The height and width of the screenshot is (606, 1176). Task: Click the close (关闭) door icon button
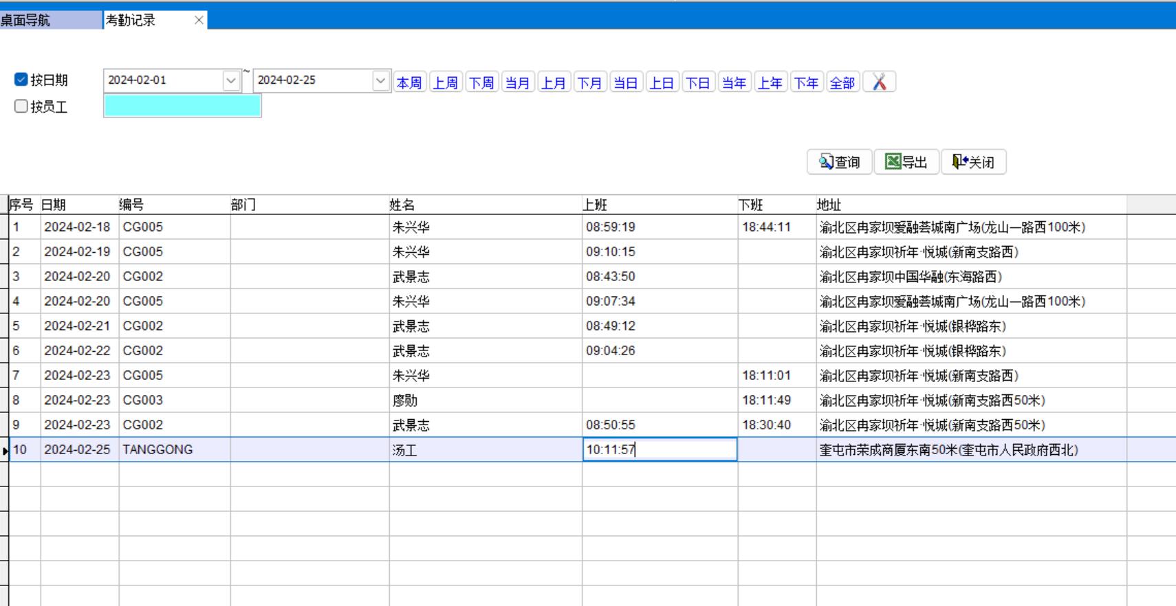973,162
